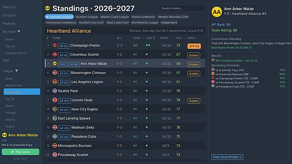Click the Minneapolis Burrows team logo icon
The height and width of the screenshot is (164, 292).
point(55,146)
